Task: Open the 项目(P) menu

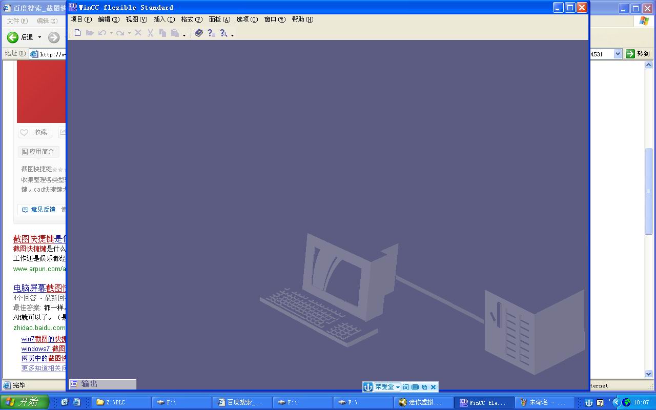Action: point(81,19)
